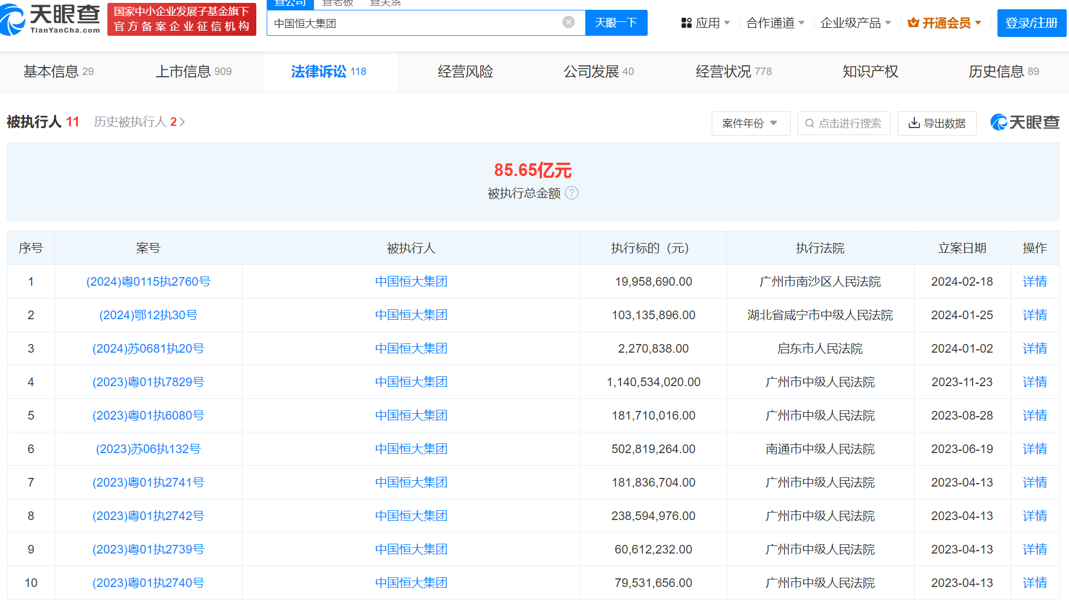1069x602 pixels.
Task: Open the 公司发展 tab
Action: pos(599,72)
